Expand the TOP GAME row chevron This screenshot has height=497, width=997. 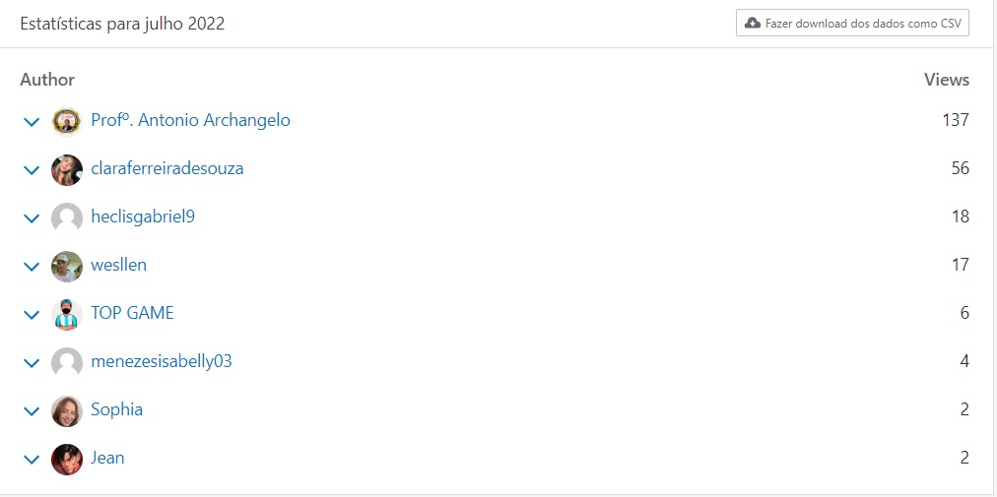pyautogui.click(x=31, y=315)
